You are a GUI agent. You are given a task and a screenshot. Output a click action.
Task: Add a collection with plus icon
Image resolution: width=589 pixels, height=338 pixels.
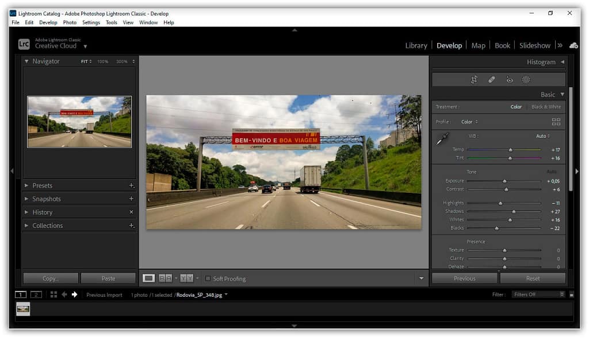132,226
